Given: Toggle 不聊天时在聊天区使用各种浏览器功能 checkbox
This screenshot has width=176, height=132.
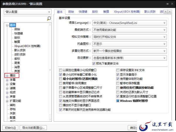Looking at the screenshot, I should [60, 109].
